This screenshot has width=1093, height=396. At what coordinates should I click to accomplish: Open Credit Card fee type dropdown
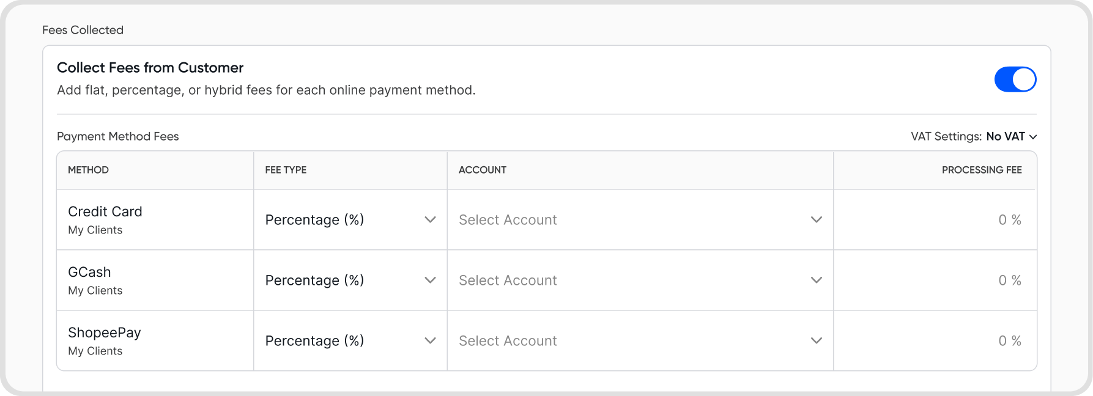click(x=350, y=220)
